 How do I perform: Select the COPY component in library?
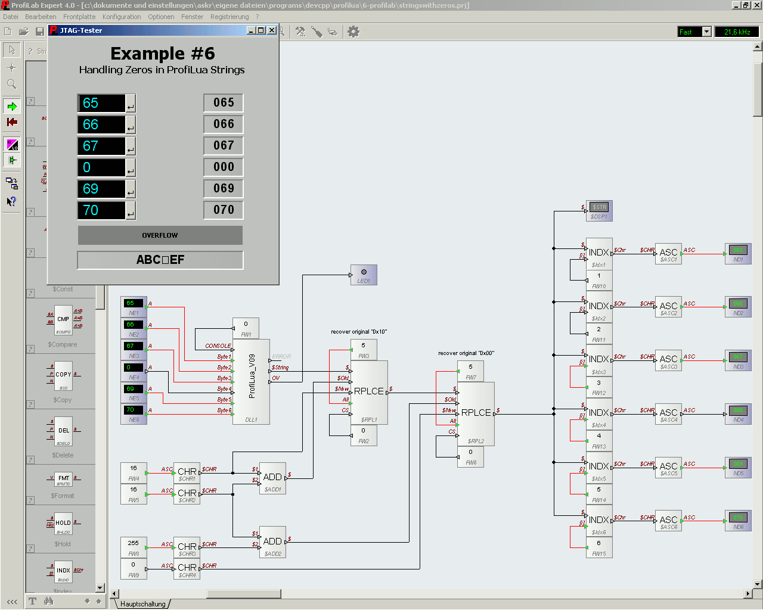[x=63, y=375]
